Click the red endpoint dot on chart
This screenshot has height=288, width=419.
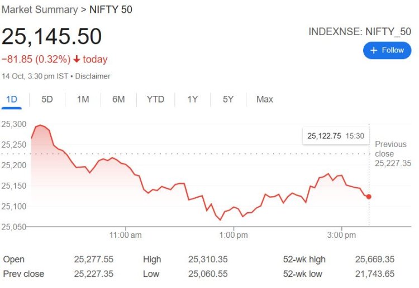point(369,197)
